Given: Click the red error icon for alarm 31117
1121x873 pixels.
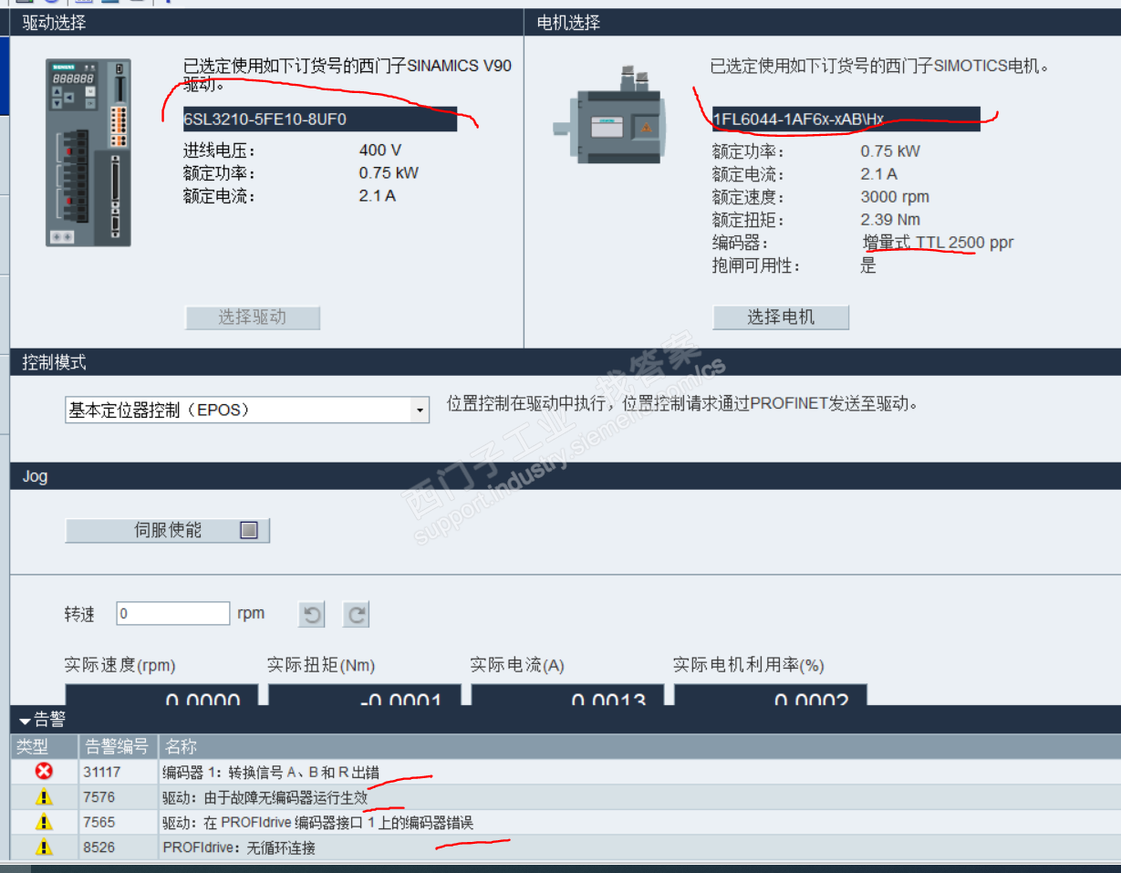Looking at the screenshot, I should (x=44, y=772).
